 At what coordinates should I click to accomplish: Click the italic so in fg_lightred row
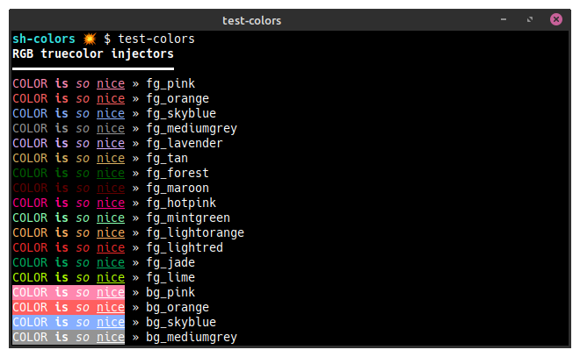tap(83, 248)
